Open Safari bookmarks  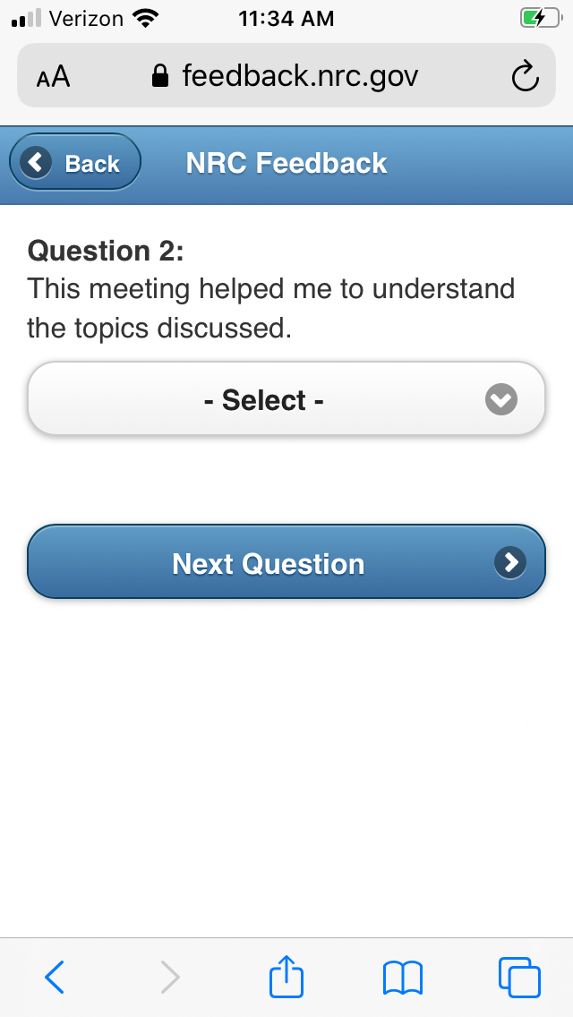click(403, 977)
